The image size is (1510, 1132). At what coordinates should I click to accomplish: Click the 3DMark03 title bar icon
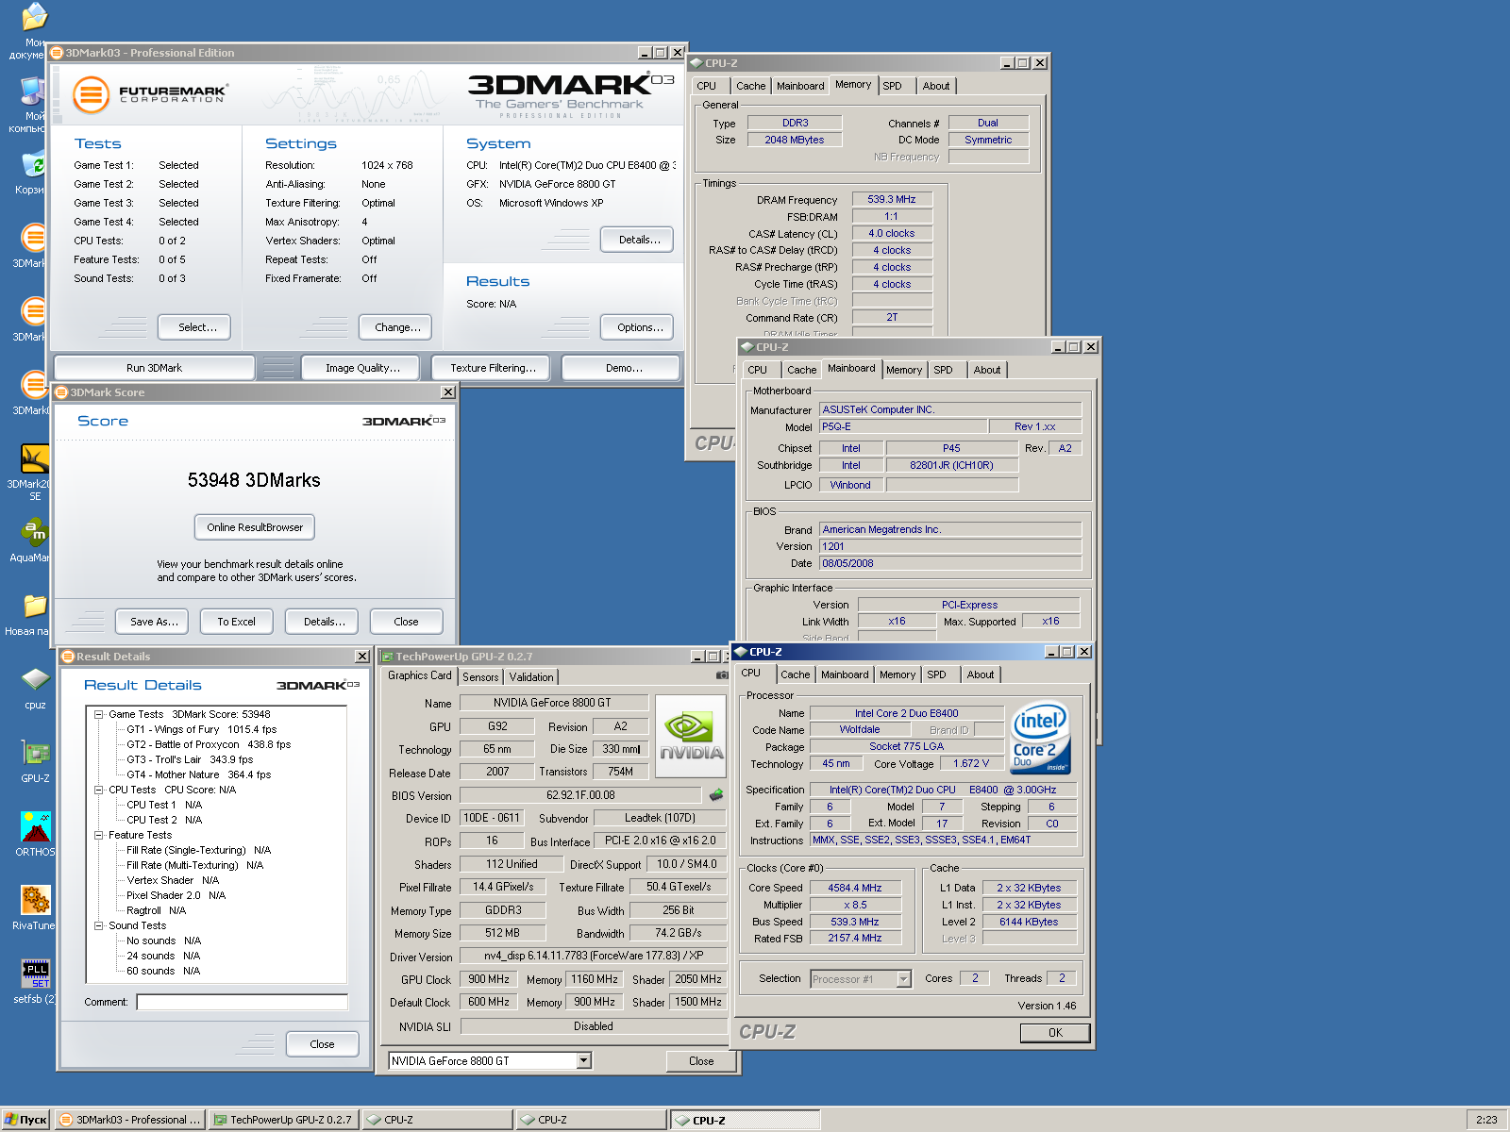pos(57,53)
